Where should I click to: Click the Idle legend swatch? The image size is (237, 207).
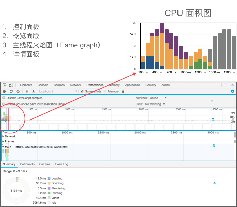click(x=49, y=203)
